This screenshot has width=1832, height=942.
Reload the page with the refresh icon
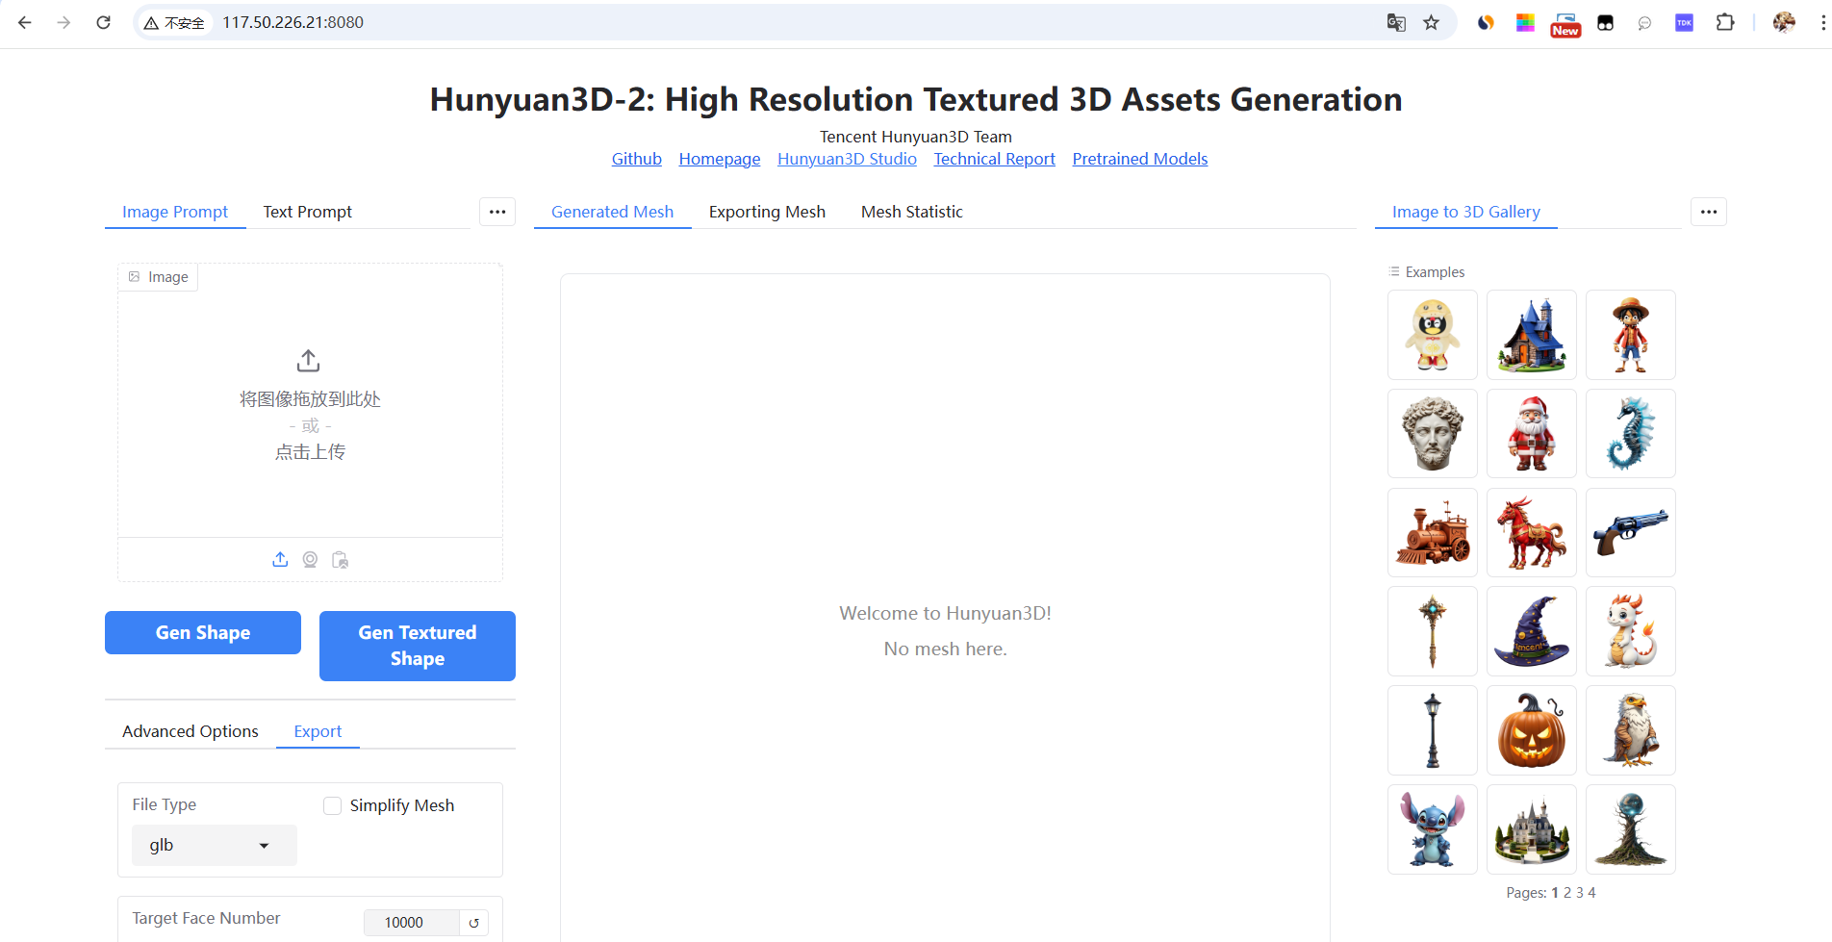tap(103, 22)
